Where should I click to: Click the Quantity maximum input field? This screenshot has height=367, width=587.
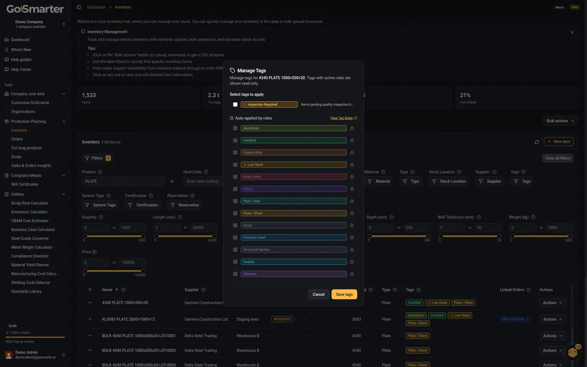click(x=132, y=228)
